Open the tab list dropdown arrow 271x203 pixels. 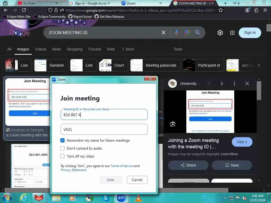coord(234,3)
